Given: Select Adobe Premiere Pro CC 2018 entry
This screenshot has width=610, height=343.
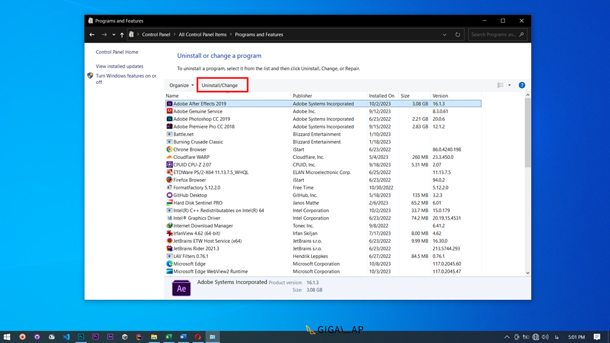Looking at the screenshot, I should (204, 126).
